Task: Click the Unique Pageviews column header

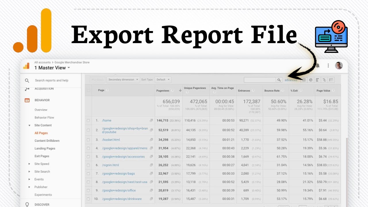Action: point(195,88)
